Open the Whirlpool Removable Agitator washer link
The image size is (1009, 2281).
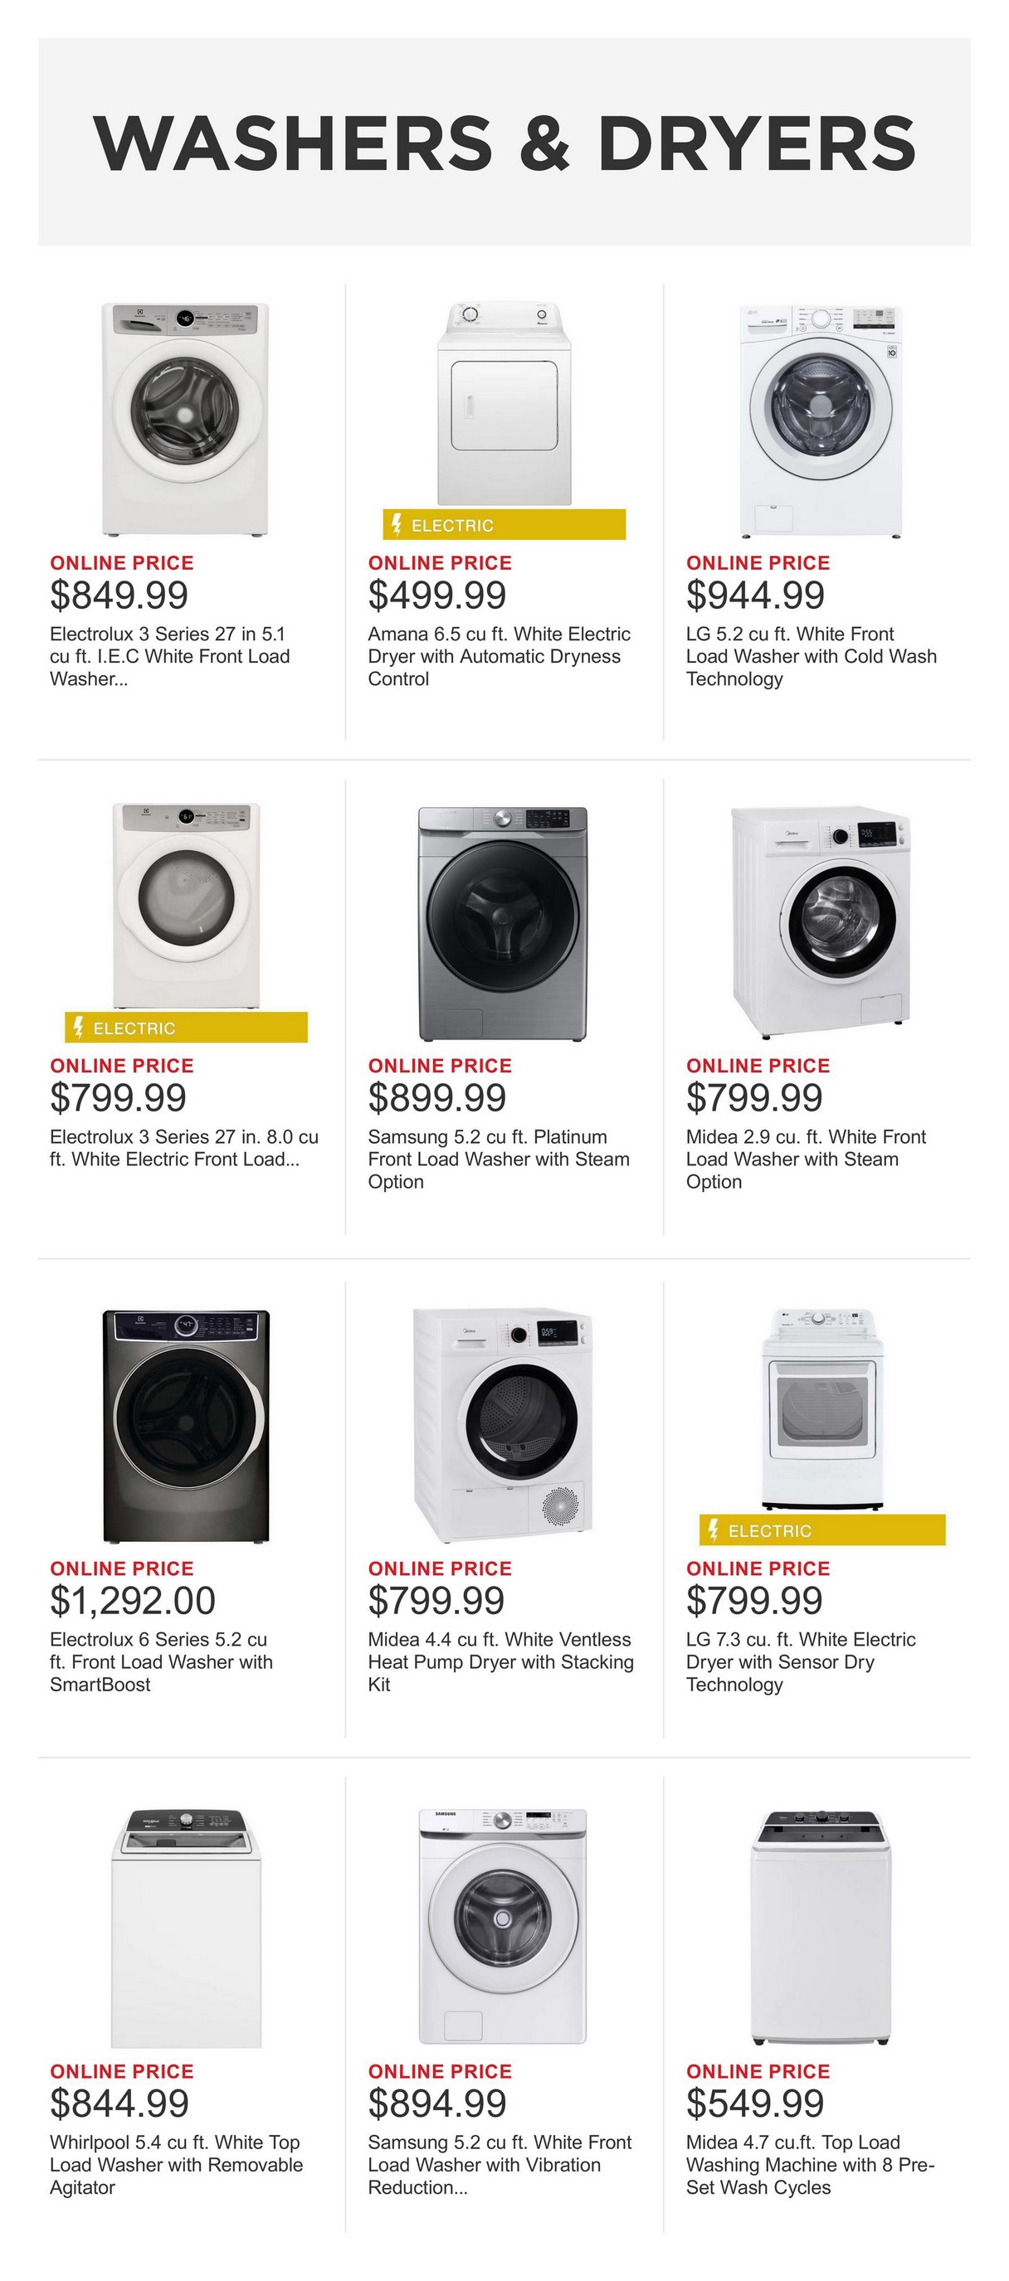175,2165
